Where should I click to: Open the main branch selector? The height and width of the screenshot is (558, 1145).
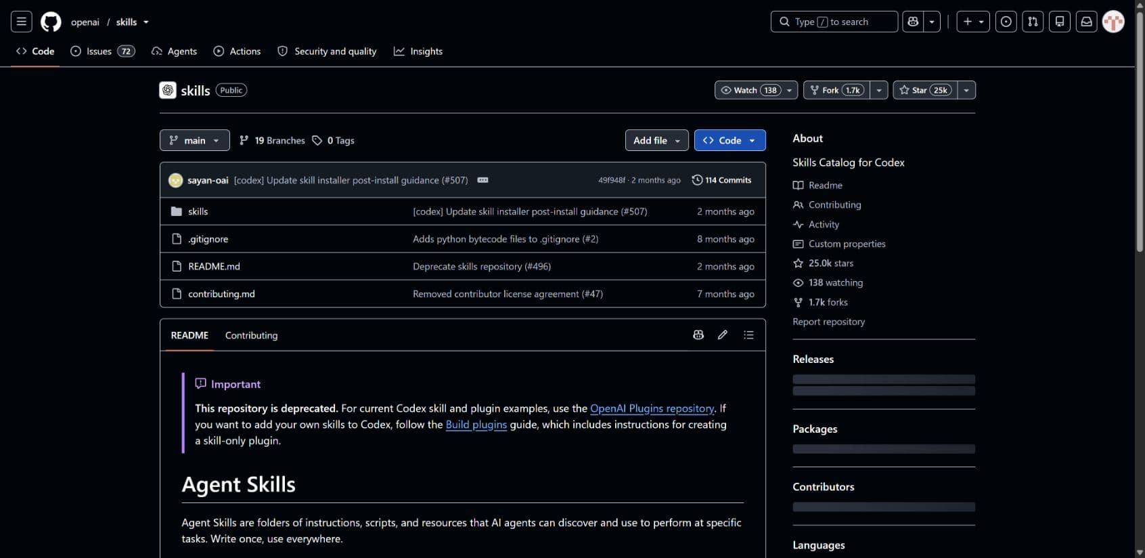pyautogui.click(x=194, y=140)
